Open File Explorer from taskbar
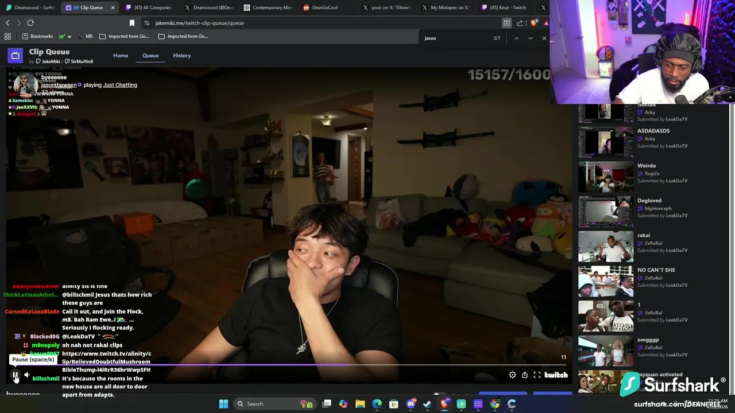Image resolution: width=735 pixels, height=413 pixels. (360, 404)
